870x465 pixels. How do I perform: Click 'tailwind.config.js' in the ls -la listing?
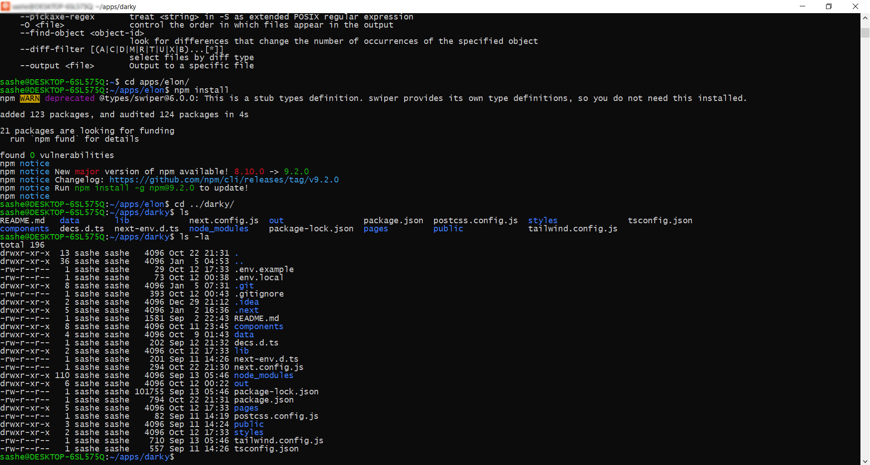[279, 441]
